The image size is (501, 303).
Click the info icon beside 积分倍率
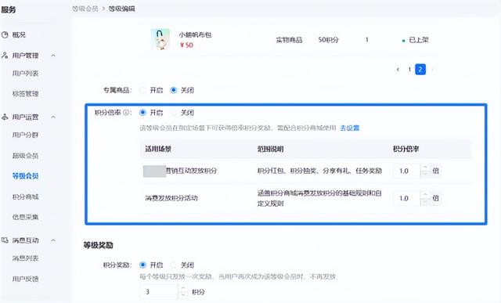(126, 113)
